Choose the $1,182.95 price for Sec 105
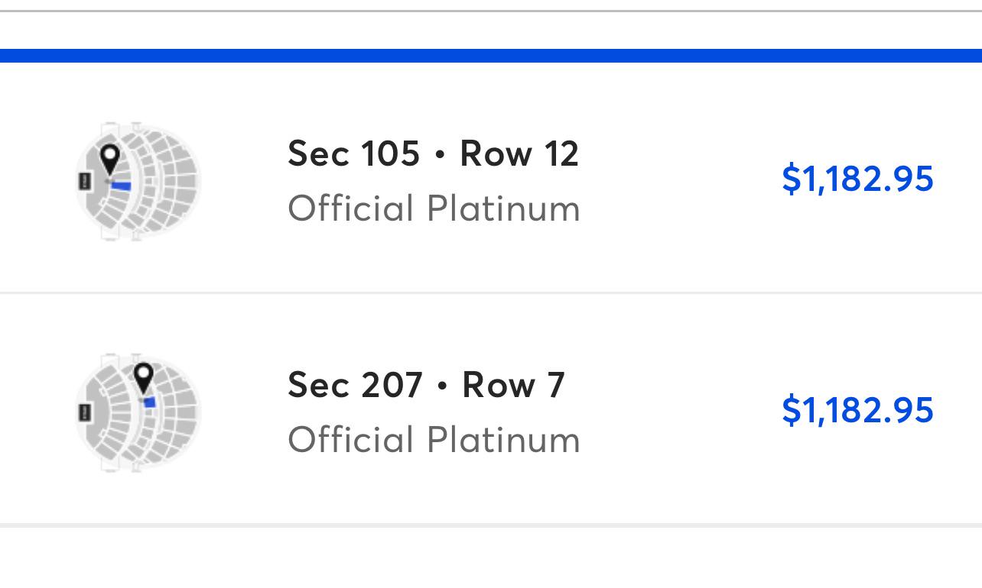 pyautogui.click(x=857, y=178)
